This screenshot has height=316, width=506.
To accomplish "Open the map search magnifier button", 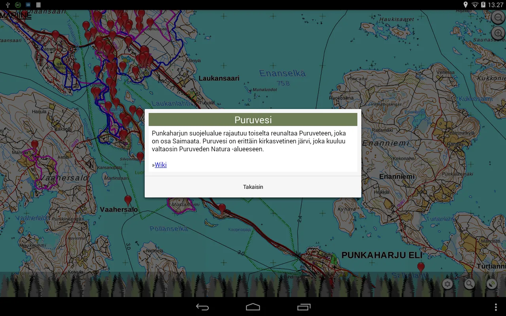I will click(469, 284).
